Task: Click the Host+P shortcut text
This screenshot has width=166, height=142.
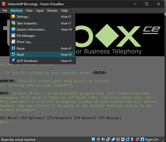Action: 66,49
